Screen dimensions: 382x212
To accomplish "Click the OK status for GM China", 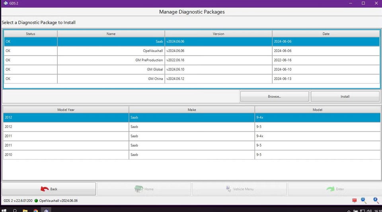I will tap(31, 79).
